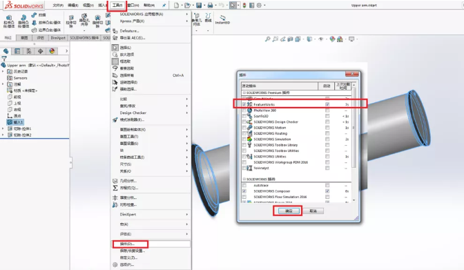
Task: Switch to the DimXpert ribbon tab
Action: pos(58,38)
